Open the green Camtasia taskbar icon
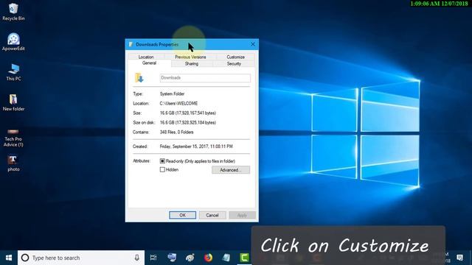 point(244,258)
